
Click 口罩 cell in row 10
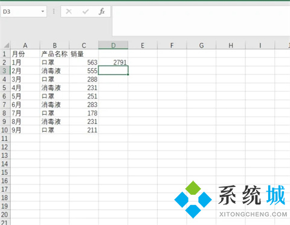click(54, 130)
